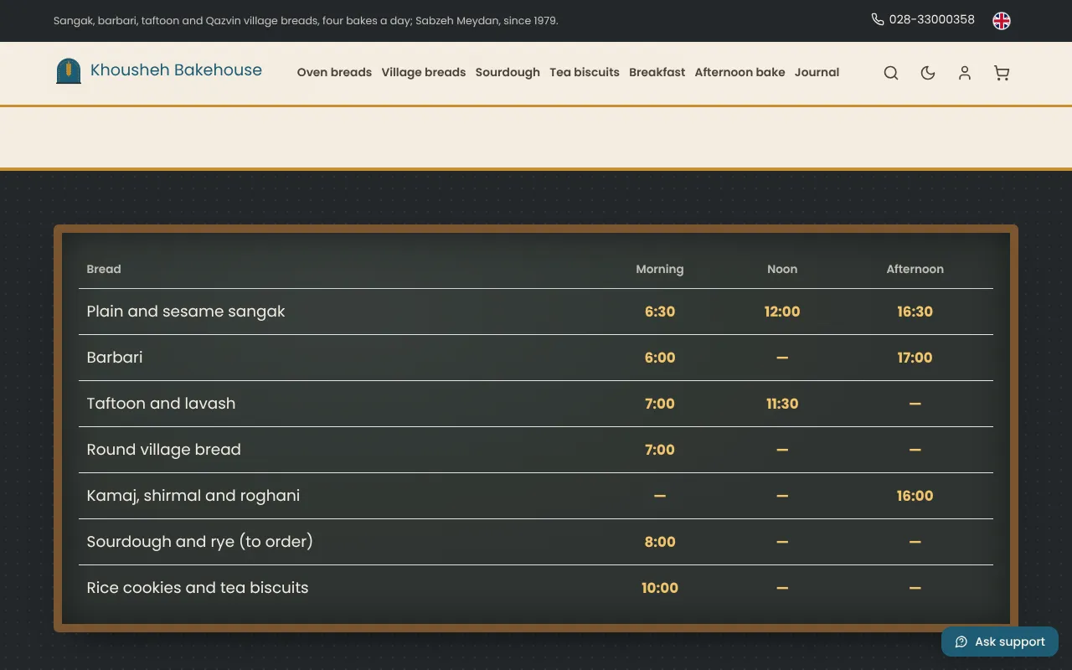This screenshot has height=670, width=1072.
Task: Select Tea biscuits in navigation
Action: pyautogui.click(x=585, y=72)
